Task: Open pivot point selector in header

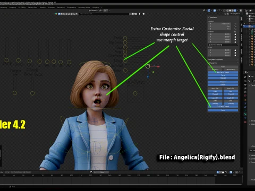Action: [101, 11]
